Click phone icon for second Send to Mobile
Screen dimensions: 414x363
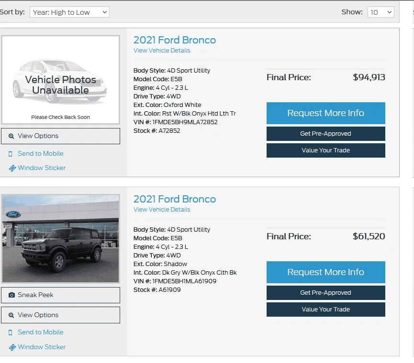11,333
